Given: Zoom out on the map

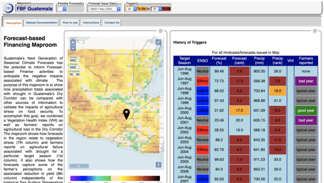Looking at the screenshot, I should tap(73, 48).
